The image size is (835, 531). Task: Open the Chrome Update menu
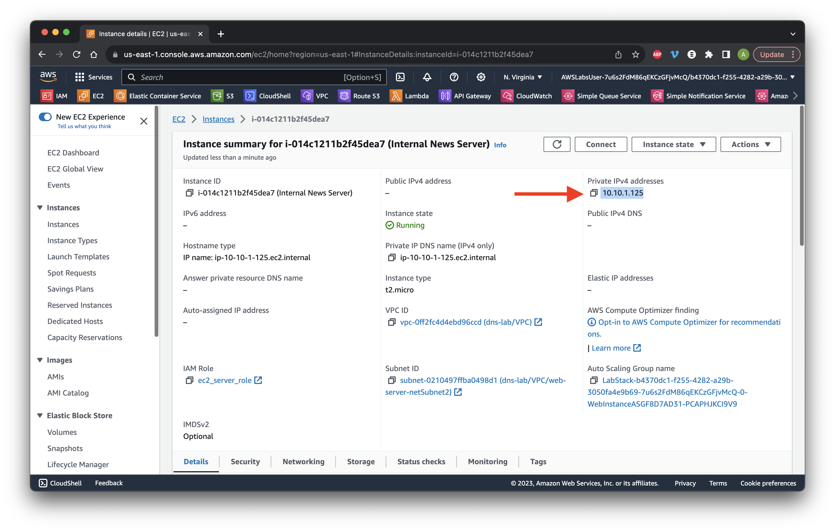[x=777, y=54]
